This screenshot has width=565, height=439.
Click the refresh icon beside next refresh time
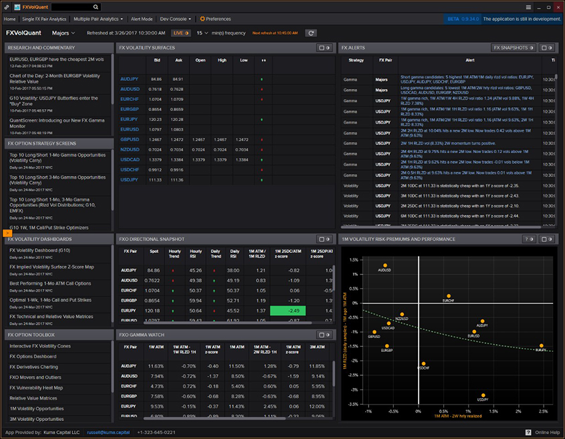(x=311, y=33)
